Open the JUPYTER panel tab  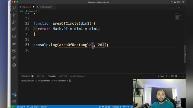tap(63, 76)
